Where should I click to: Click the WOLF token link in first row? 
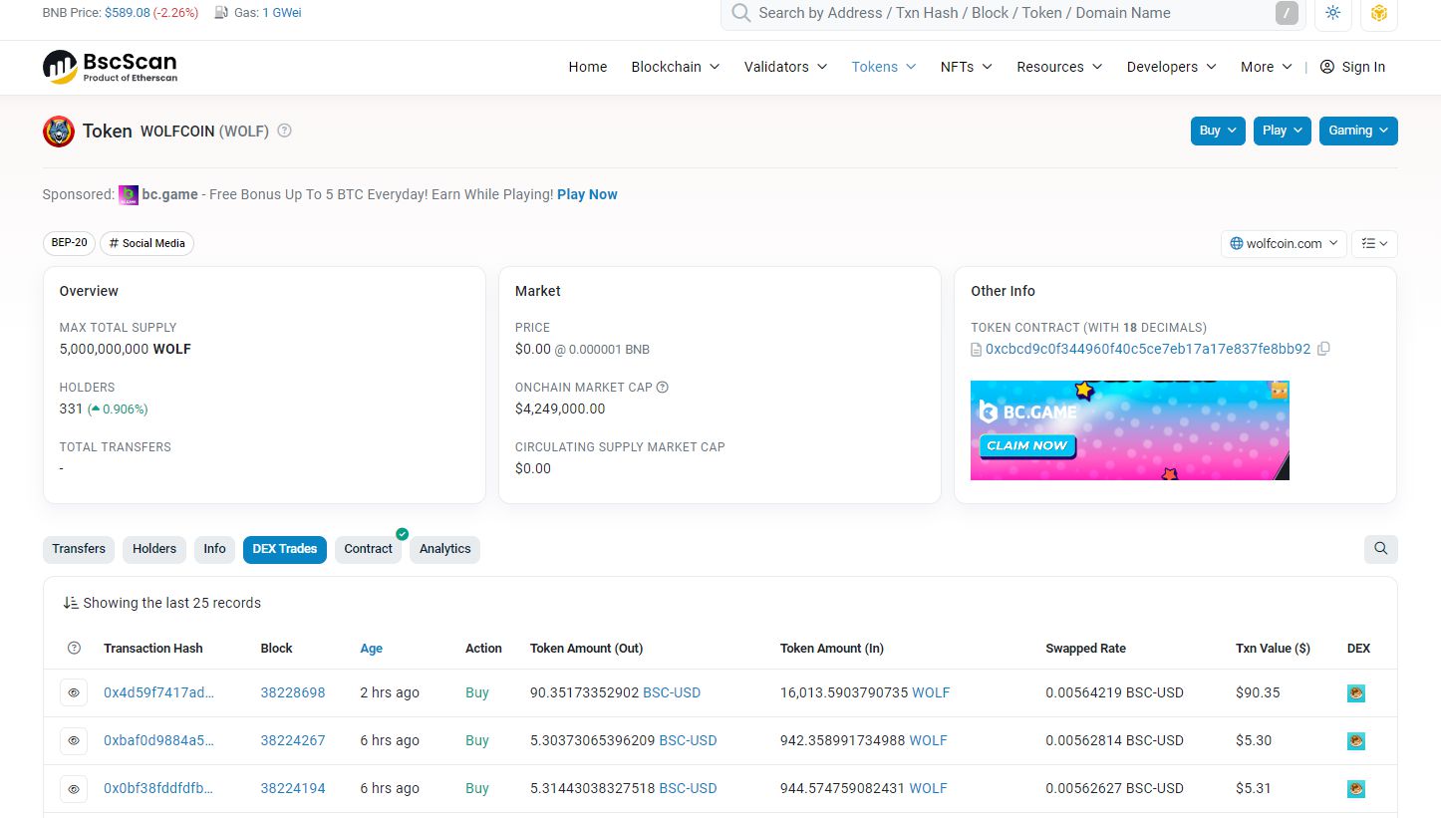[931, 692]
